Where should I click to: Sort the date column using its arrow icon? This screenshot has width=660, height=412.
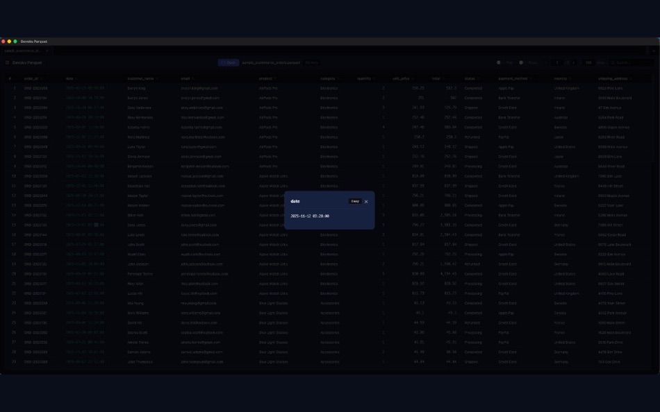(x=76, y=78)
